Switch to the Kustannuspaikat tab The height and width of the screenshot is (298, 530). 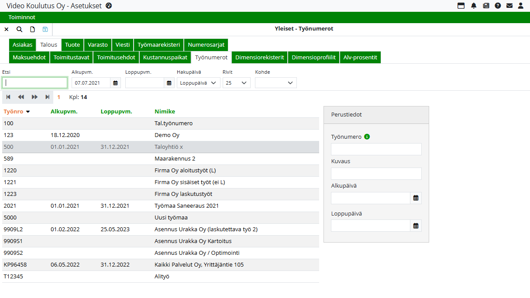tap(165, 57)
